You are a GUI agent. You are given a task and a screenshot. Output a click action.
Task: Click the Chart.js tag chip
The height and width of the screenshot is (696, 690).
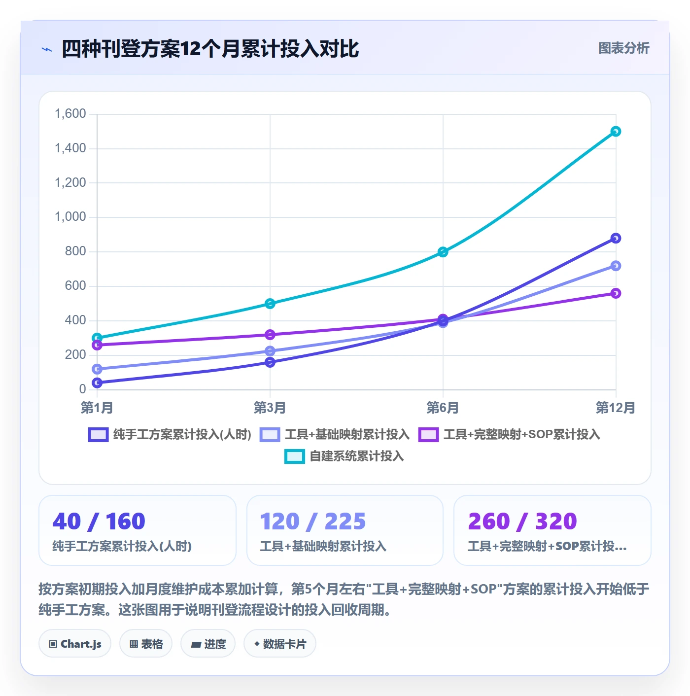pos(75,644)
